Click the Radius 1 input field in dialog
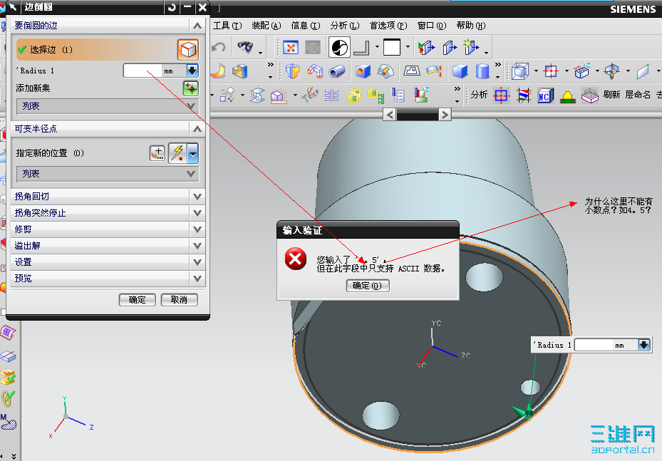The image size is (662, 461). 143,71
